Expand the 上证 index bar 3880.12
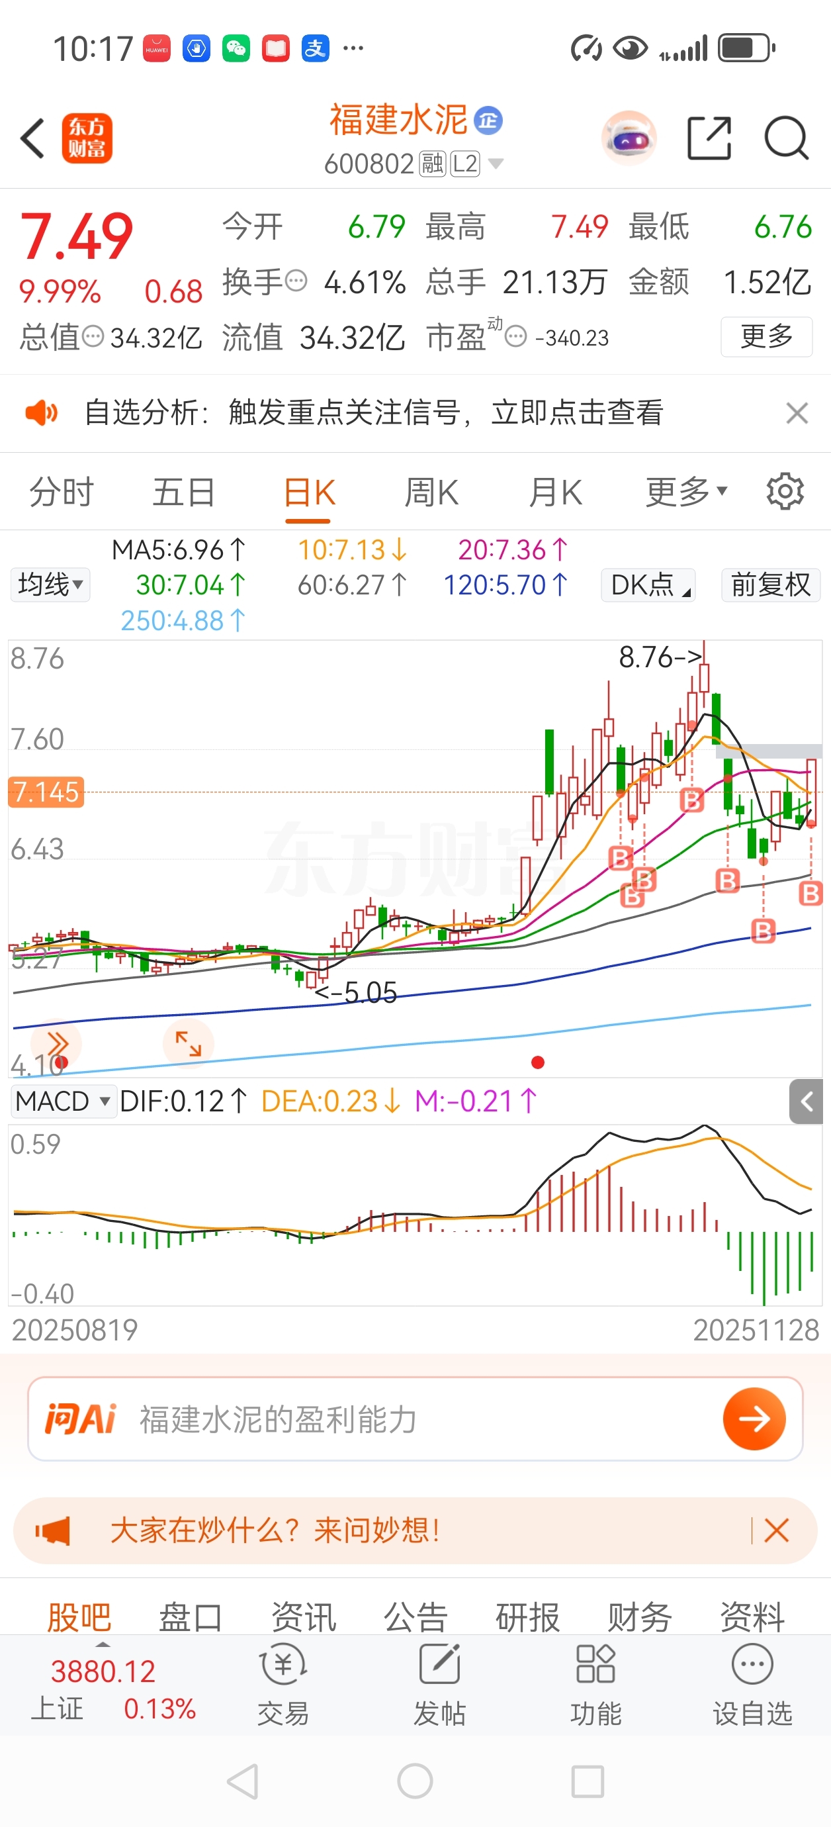Image resolution: width=831 pixels, height=1827 pixels. pyautogui.click(x=103, y=1685)
